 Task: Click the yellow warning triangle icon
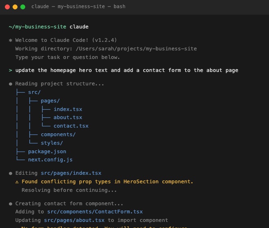[x=17, y=182]
